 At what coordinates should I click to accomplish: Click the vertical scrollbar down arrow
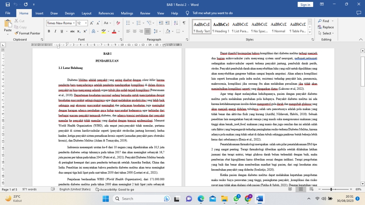362,184
